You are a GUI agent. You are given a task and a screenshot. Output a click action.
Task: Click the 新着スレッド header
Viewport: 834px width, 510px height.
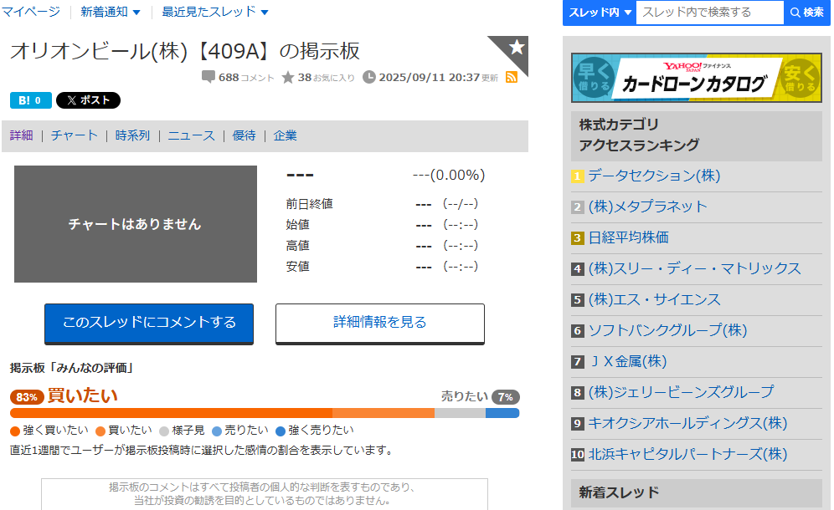(696, 493)
